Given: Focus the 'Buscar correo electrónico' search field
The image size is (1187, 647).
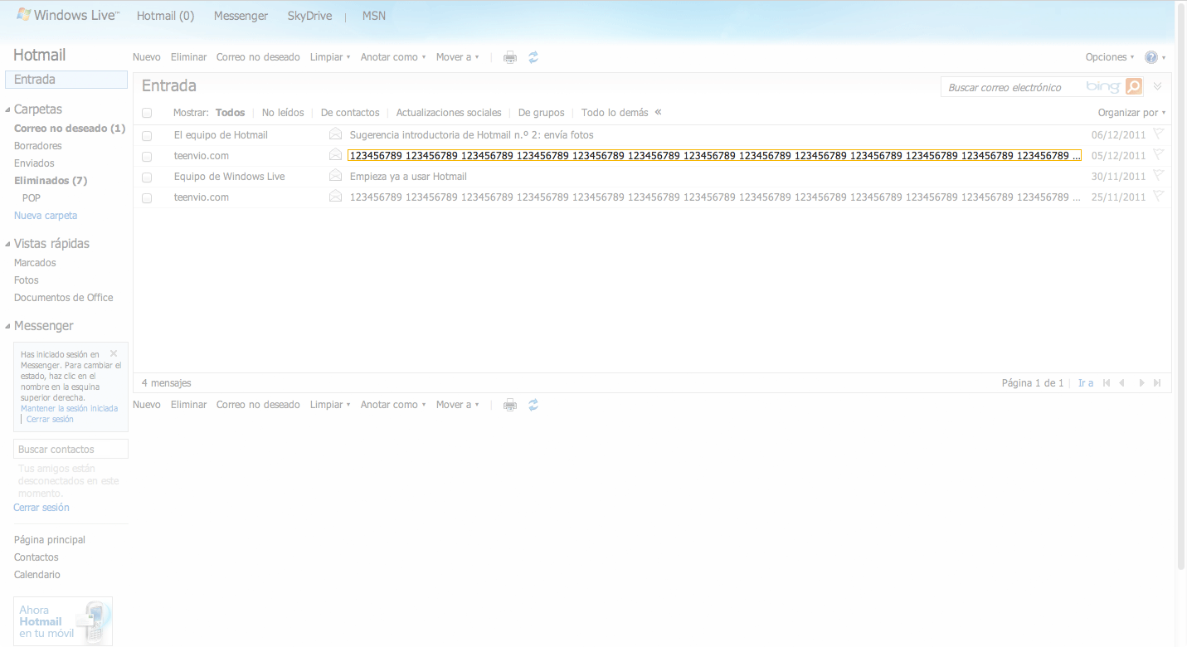Looking at the screenshot, I should pos(1013,87).
